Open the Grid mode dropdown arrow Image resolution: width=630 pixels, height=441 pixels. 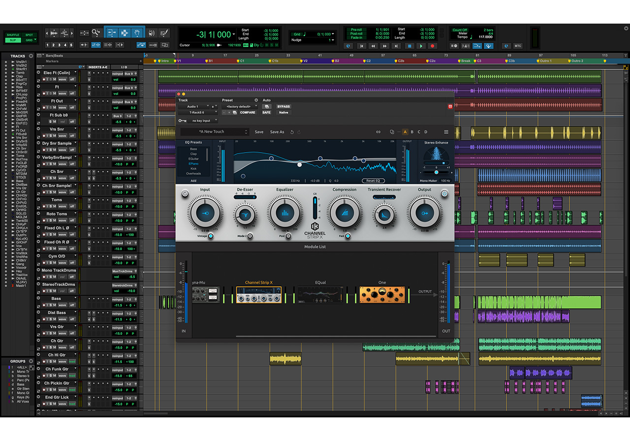[x=34, y=40]
